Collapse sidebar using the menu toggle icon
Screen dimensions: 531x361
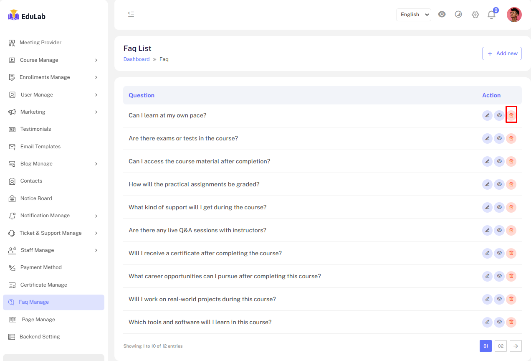(131, 14)
